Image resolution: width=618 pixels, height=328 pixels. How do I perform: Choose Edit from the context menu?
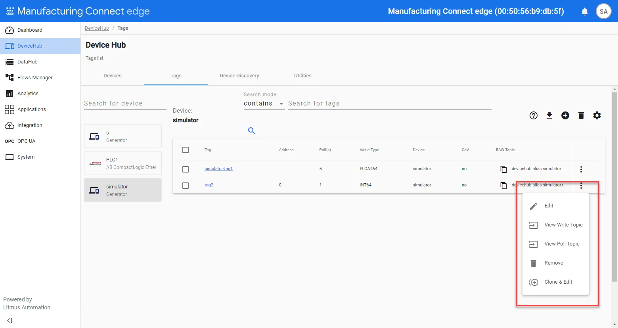point(556,206)
